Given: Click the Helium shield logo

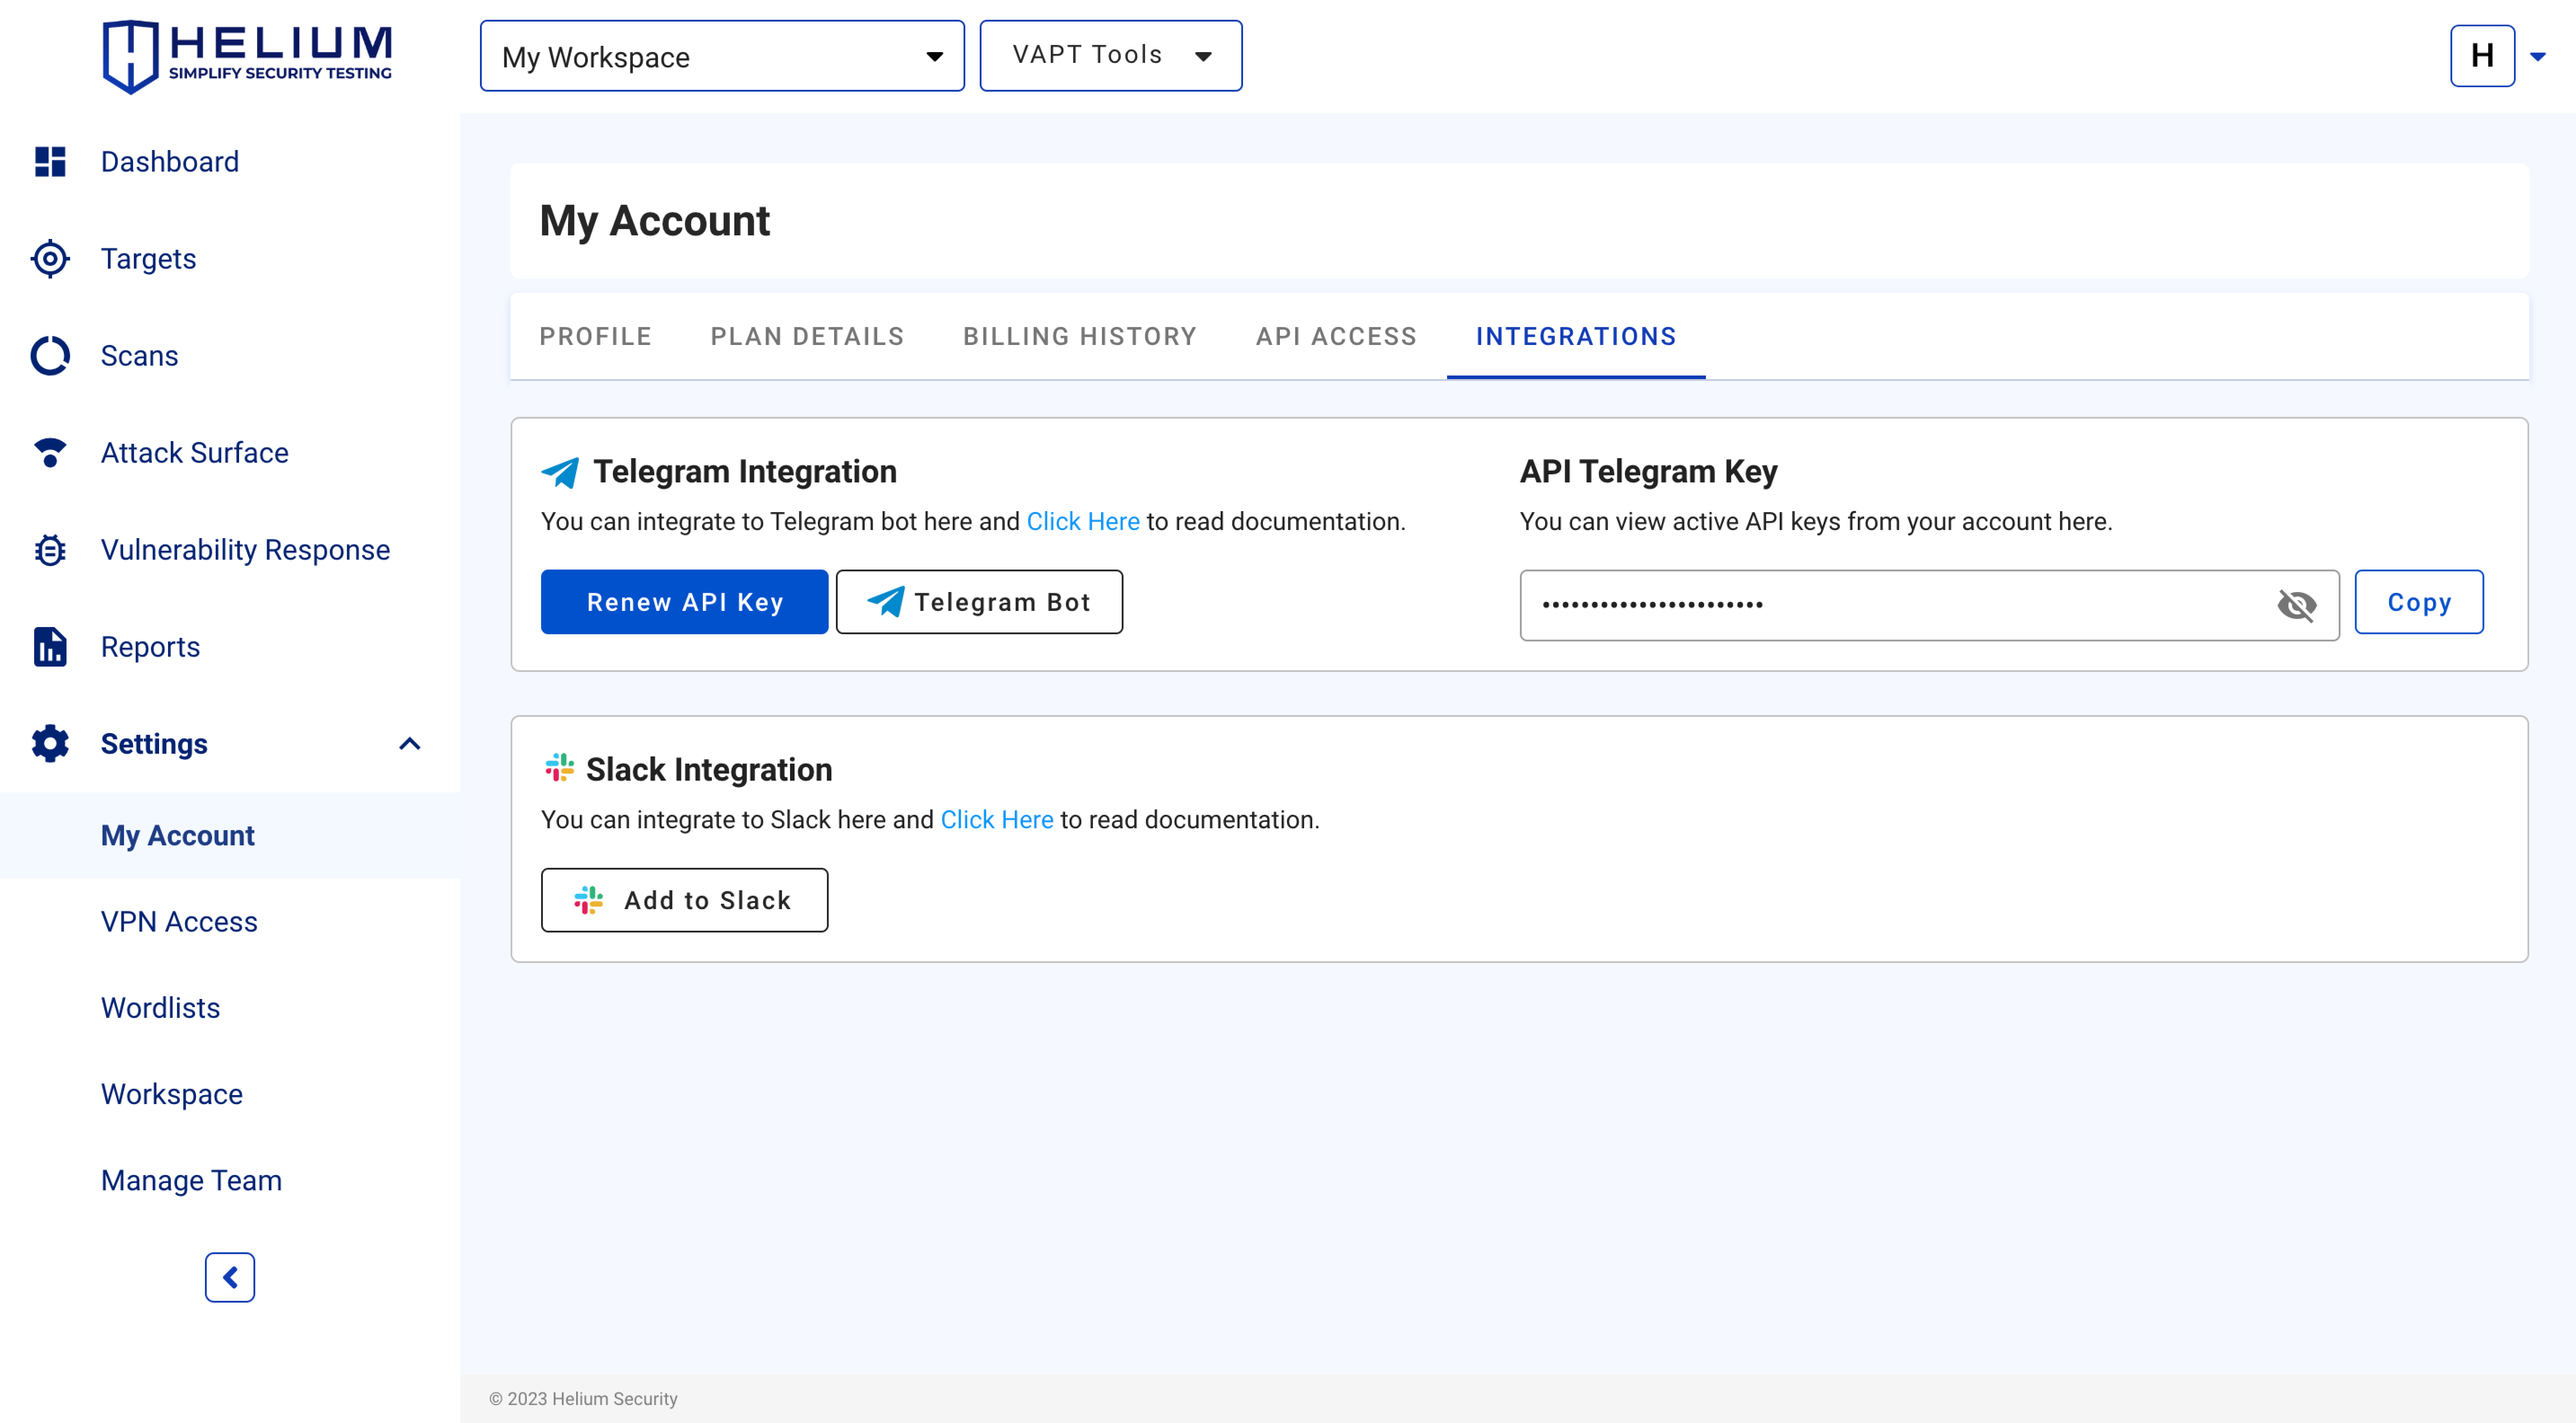Looking at the screenshot, I should pos(130,56).
